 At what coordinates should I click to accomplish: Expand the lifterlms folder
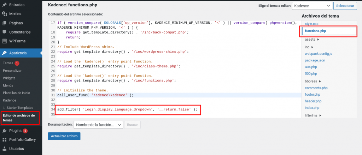pos(313,115)
